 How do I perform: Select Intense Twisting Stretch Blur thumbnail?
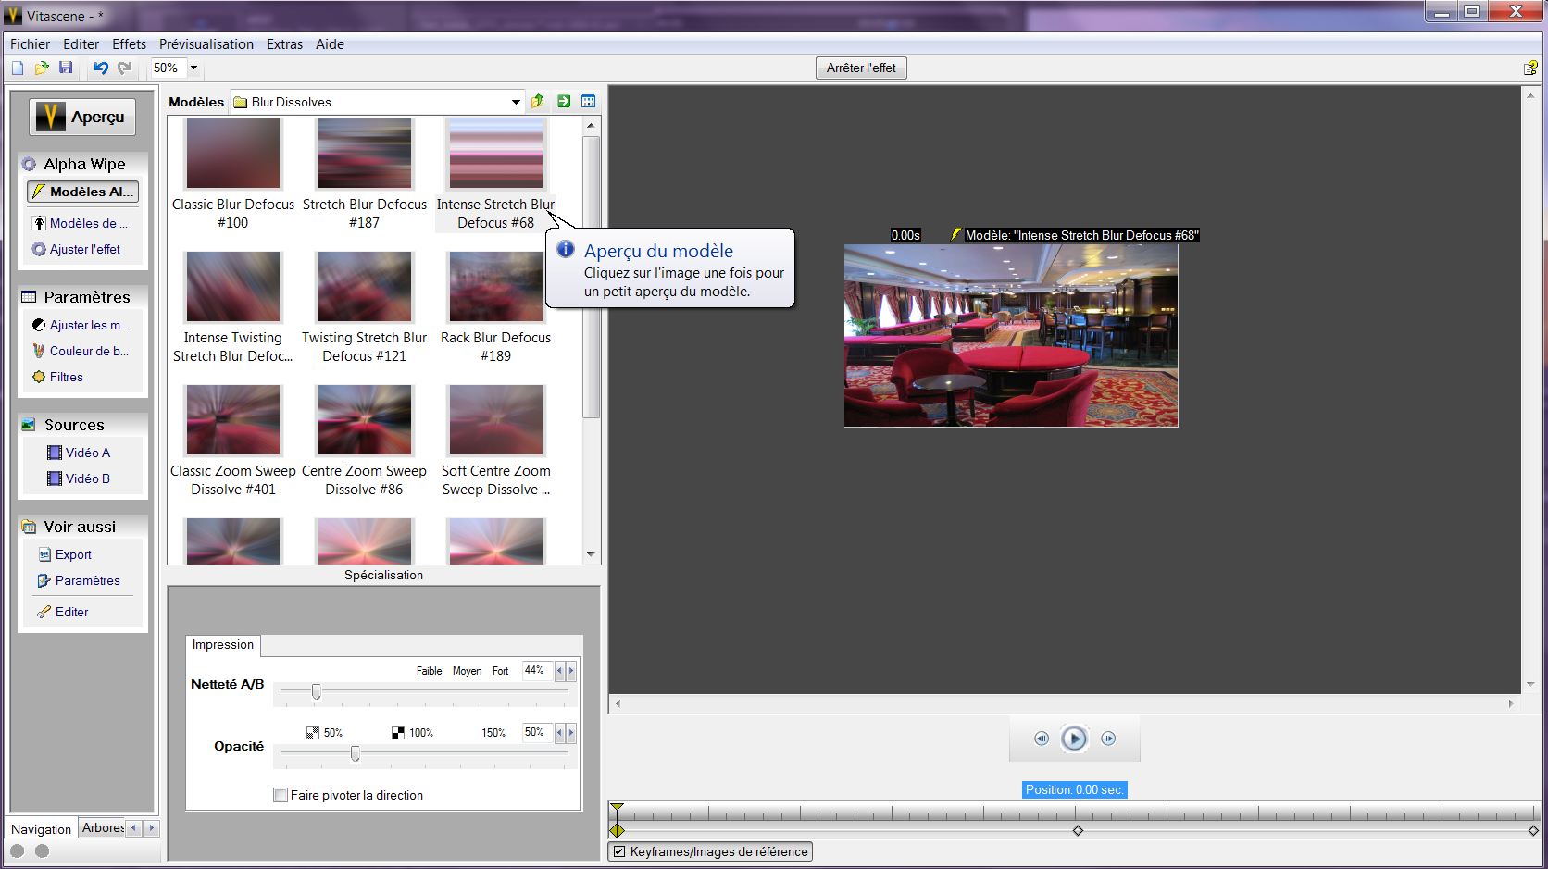233,287
